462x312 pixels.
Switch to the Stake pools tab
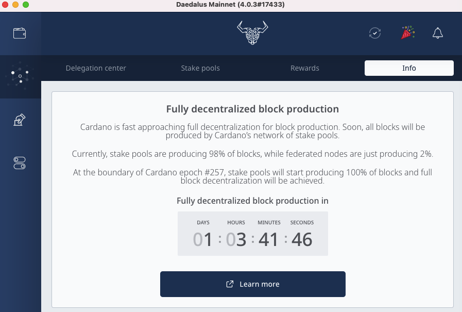tap(200, 68)
